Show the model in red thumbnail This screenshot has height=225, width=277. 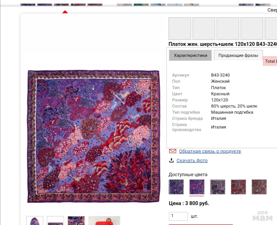click(x=104, y=220)
